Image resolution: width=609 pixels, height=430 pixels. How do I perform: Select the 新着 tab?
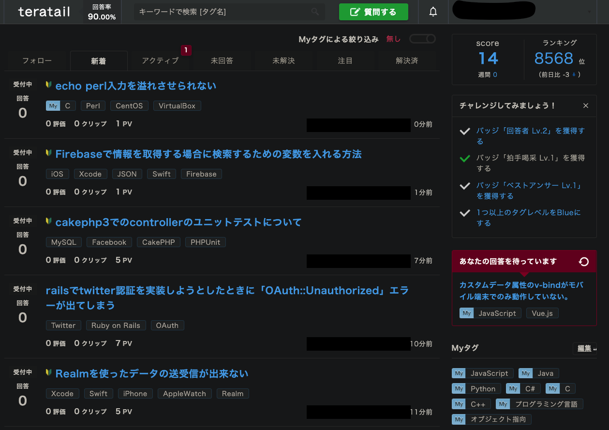[99, 61]
